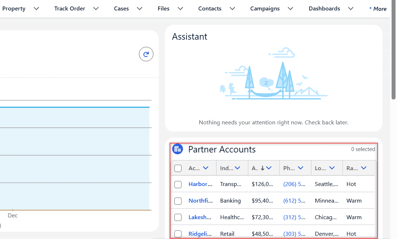The width and height of the screenshot is (397, 239).
Task: Expand the Cases tab dropdown chevron
Action: point(140,9)
